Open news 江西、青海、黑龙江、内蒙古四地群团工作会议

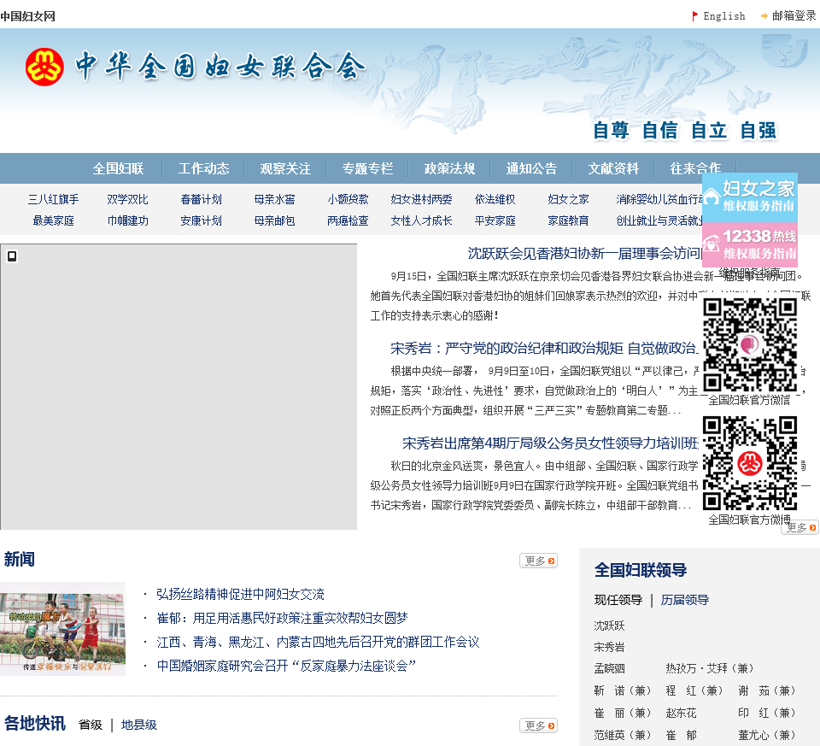click(318, 642)
